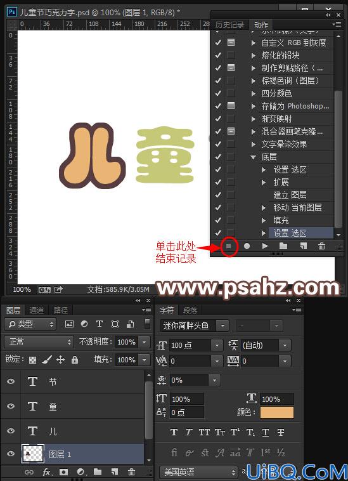
Task: Collapse the 底层 action
Action: pos(253,157)
